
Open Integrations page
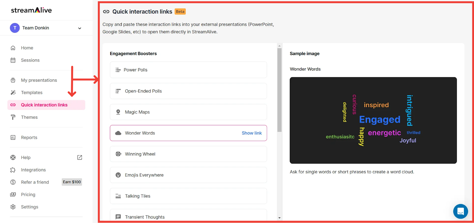point(33,170)
